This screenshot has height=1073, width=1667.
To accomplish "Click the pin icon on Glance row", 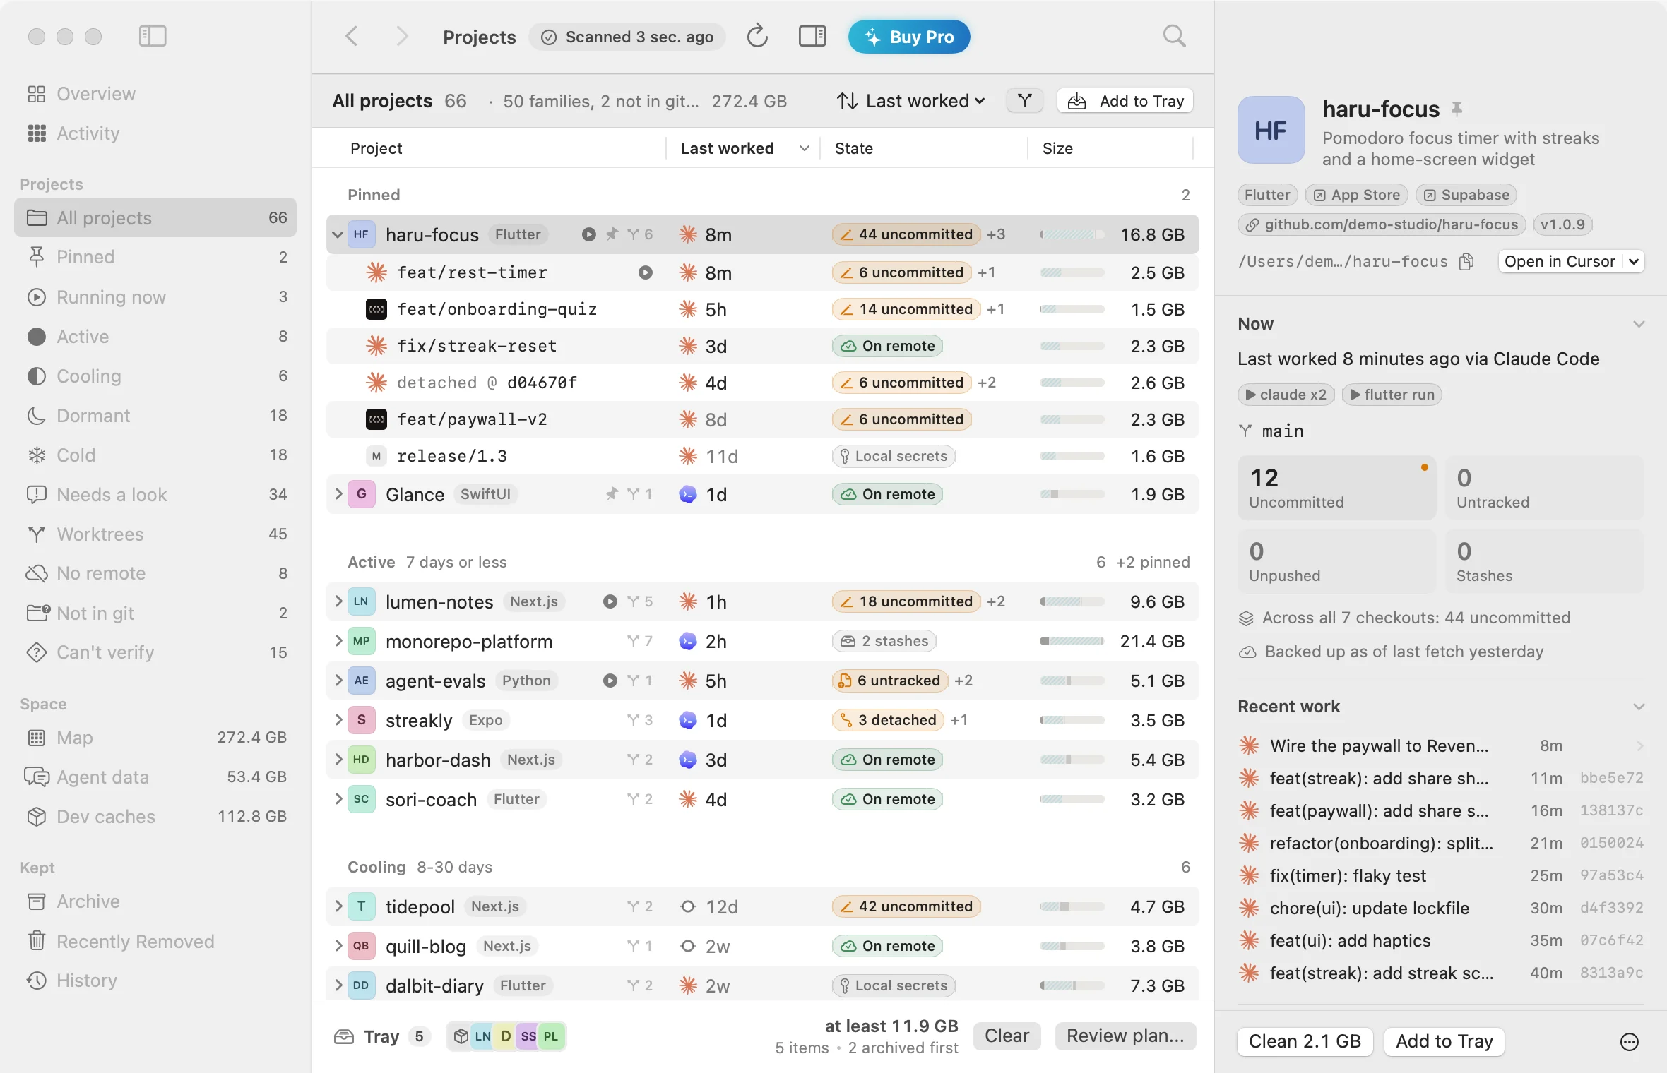I will (612, 494).
